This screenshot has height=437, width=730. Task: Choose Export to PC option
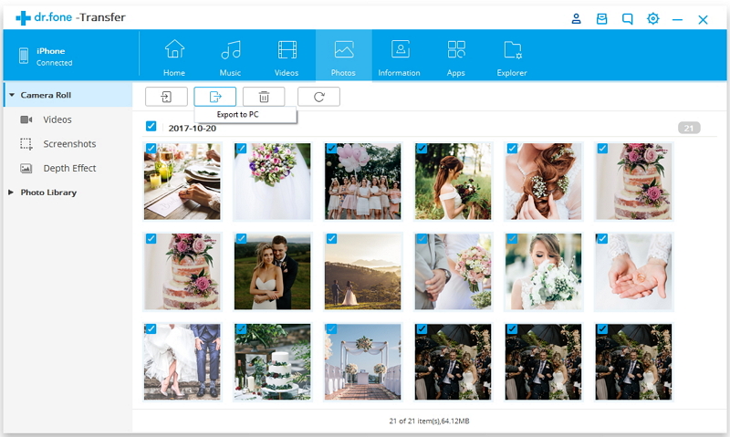(237, 114)
